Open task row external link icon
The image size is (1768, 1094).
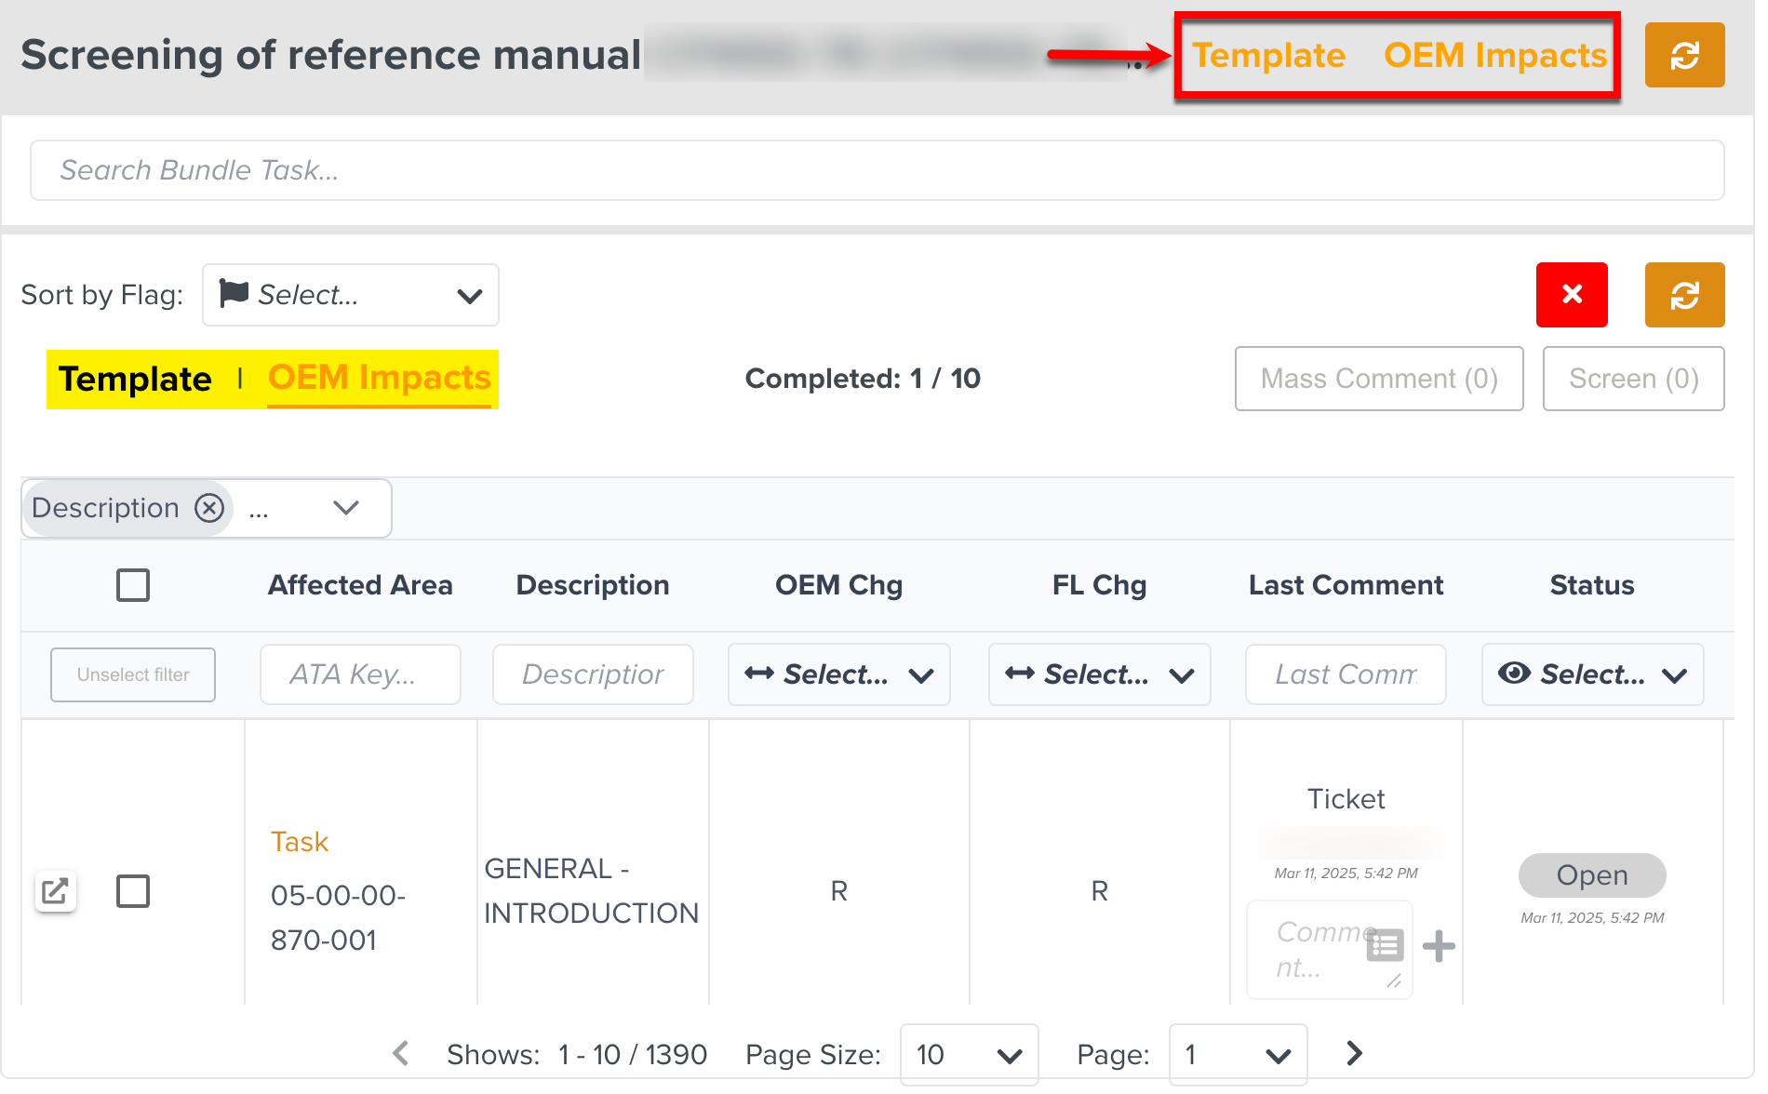pos(55,891)
